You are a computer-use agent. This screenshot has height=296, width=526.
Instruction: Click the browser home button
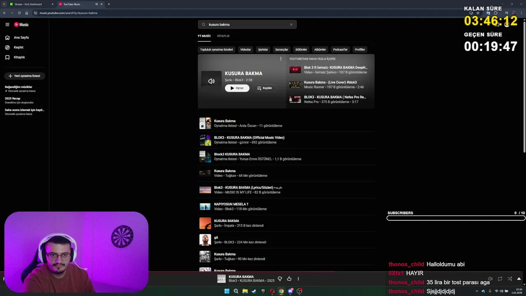coord(27,13)
